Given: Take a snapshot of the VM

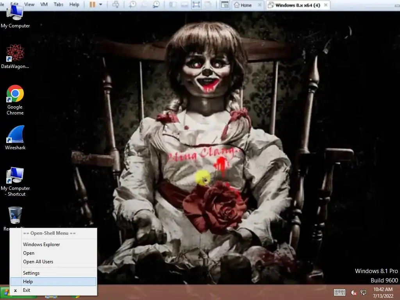Looking at the screenshot, I should point(132,5).
